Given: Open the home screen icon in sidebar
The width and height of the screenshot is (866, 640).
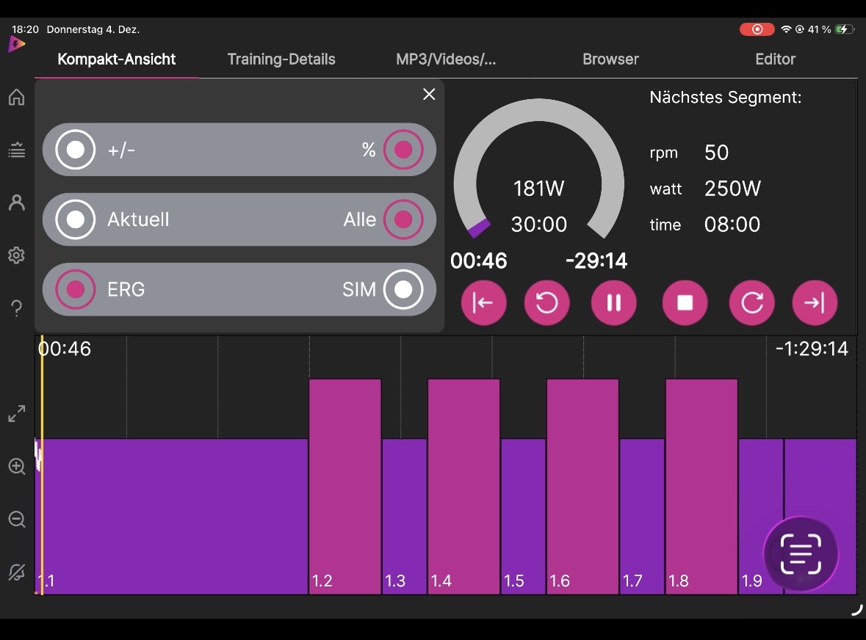Looking at the screenshot, I should [16, 97].
